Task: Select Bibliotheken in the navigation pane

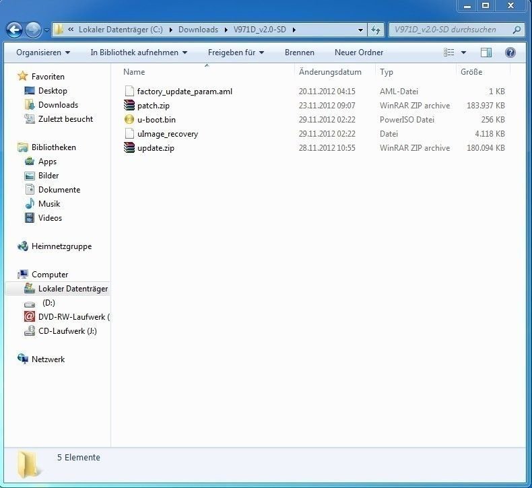Action: click(x=54, y=147)
